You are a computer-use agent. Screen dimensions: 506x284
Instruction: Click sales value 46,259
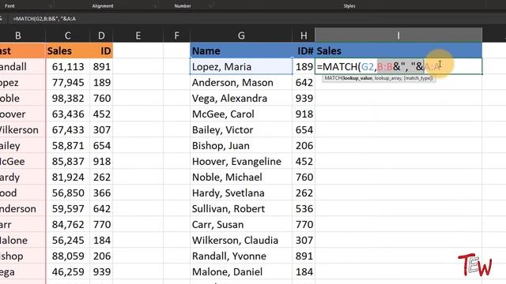pos(68,271)
